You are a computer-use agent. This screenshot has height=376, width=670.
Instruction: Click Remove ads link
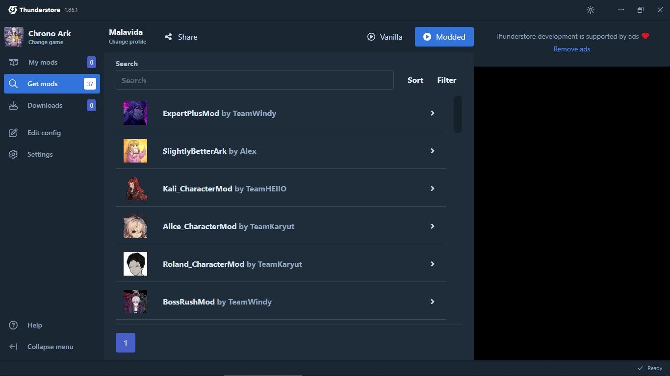[x=572, y=49]
